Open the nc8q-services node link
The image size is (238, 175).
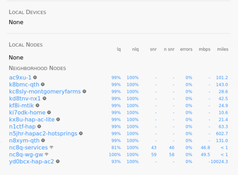click(29, 148)
